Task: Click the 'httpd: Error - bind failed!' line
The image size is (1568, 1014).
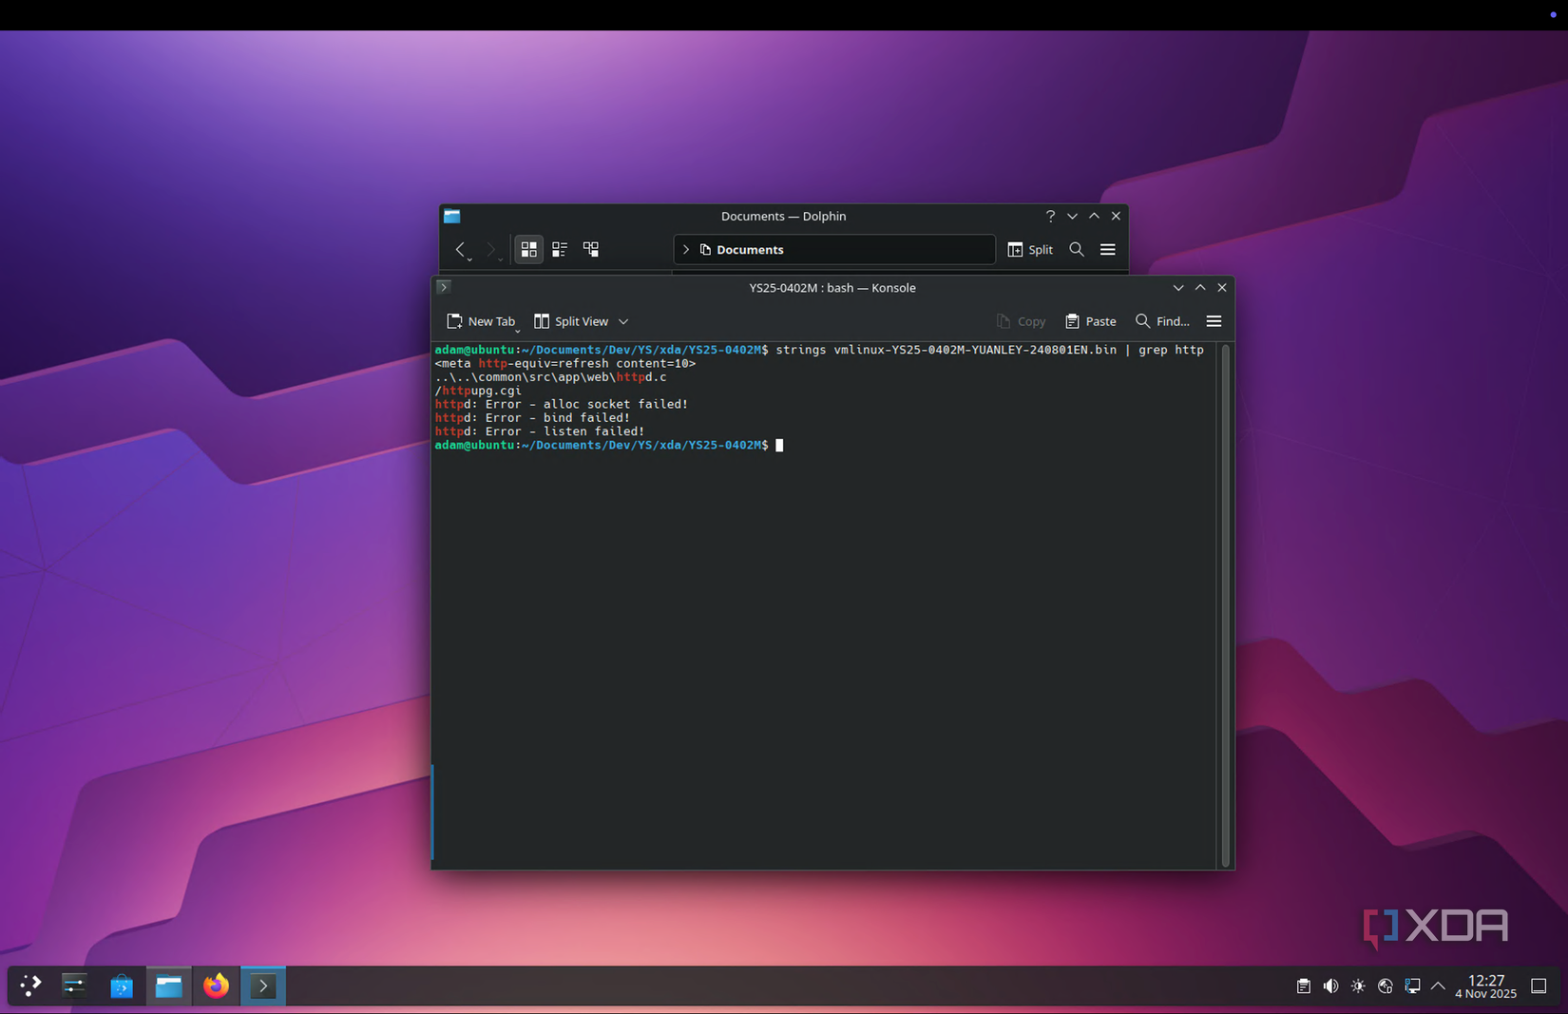Action: (532, 418)
